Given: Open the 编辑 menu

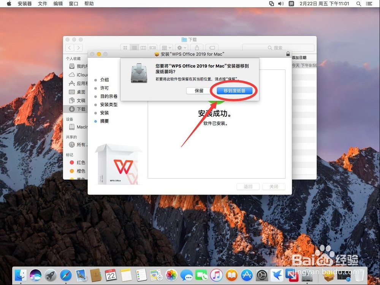Looking at the screenshot, I should click(58, 3).
